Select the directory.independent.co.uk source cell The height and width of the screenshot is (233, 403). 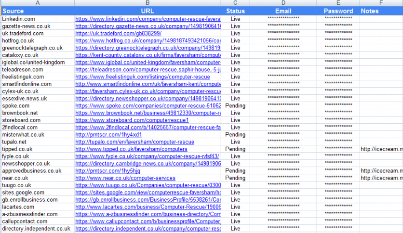click(38, 228)
